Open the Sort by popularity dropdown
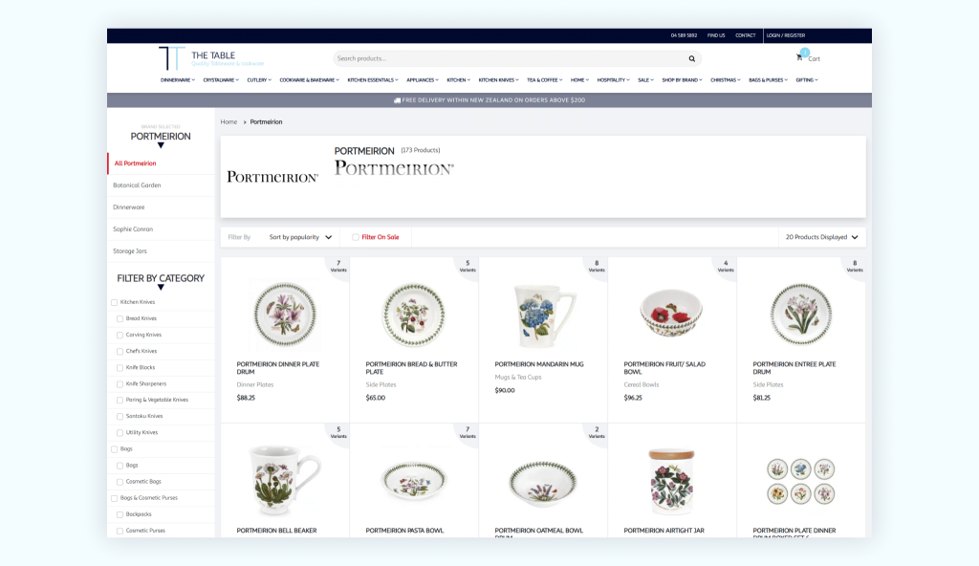 (x=300, y=237)
